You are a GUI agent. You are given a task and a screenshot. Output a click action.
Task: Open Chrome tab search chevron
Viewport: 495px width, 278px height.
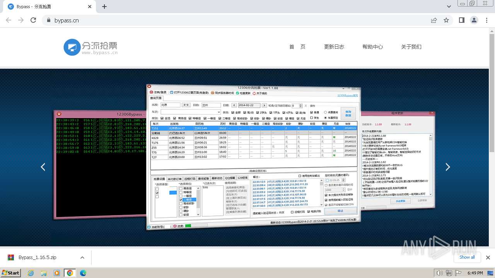point(449,7)
